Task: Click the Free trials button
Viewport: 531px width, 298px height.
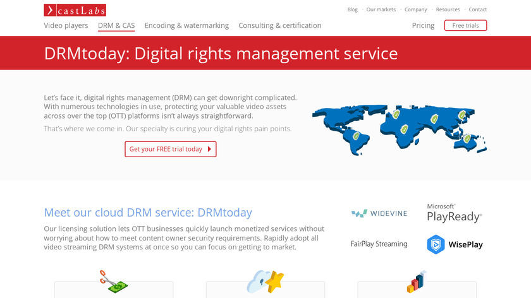Action: (x=466, y=25)
